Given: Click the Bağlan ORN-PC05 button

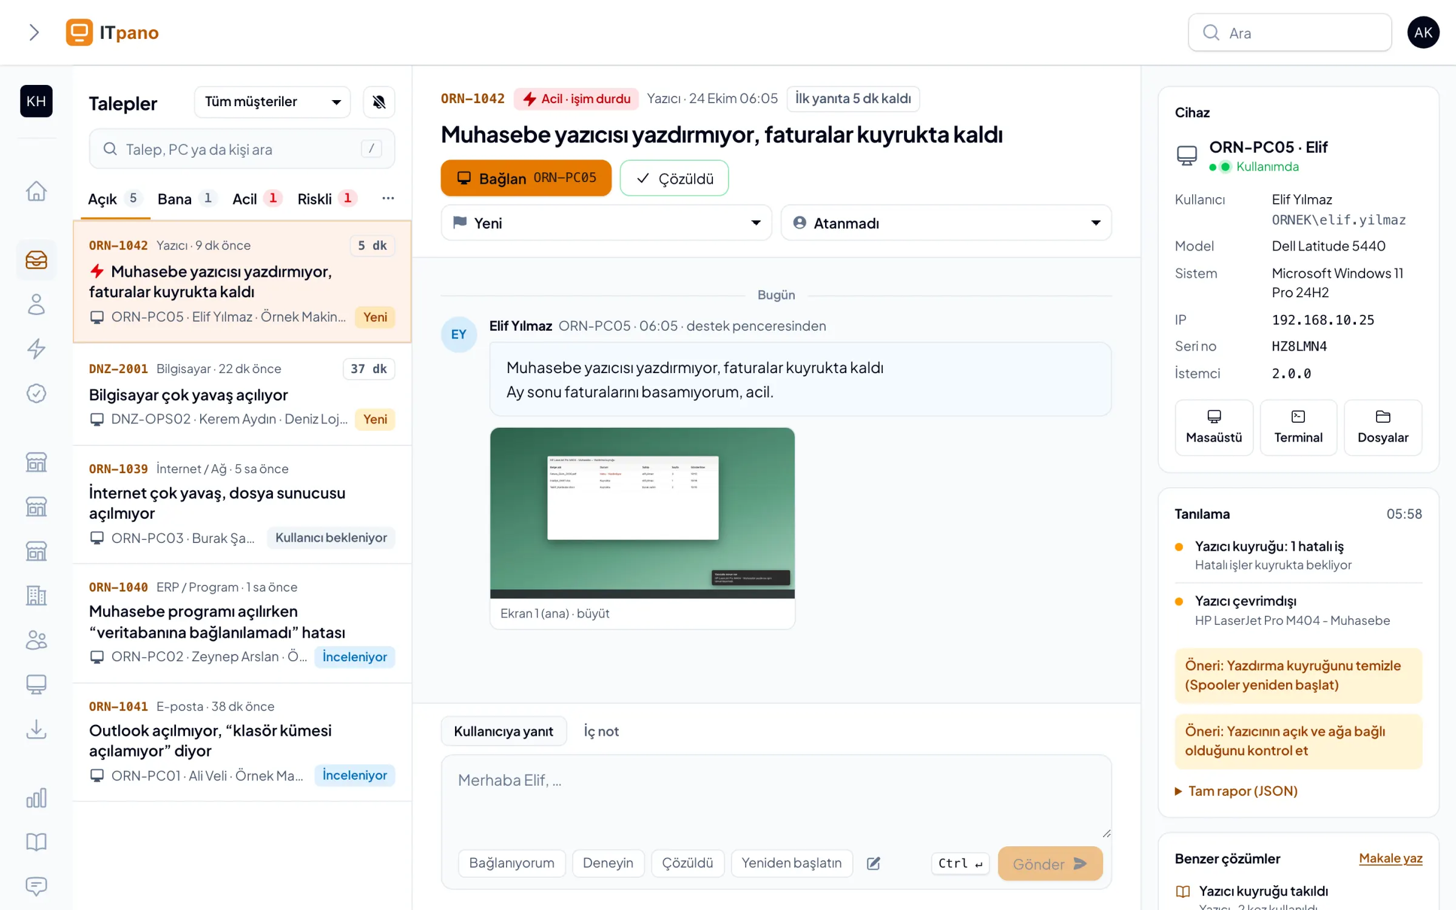Looking at the screenshot, I should [526, 178].
